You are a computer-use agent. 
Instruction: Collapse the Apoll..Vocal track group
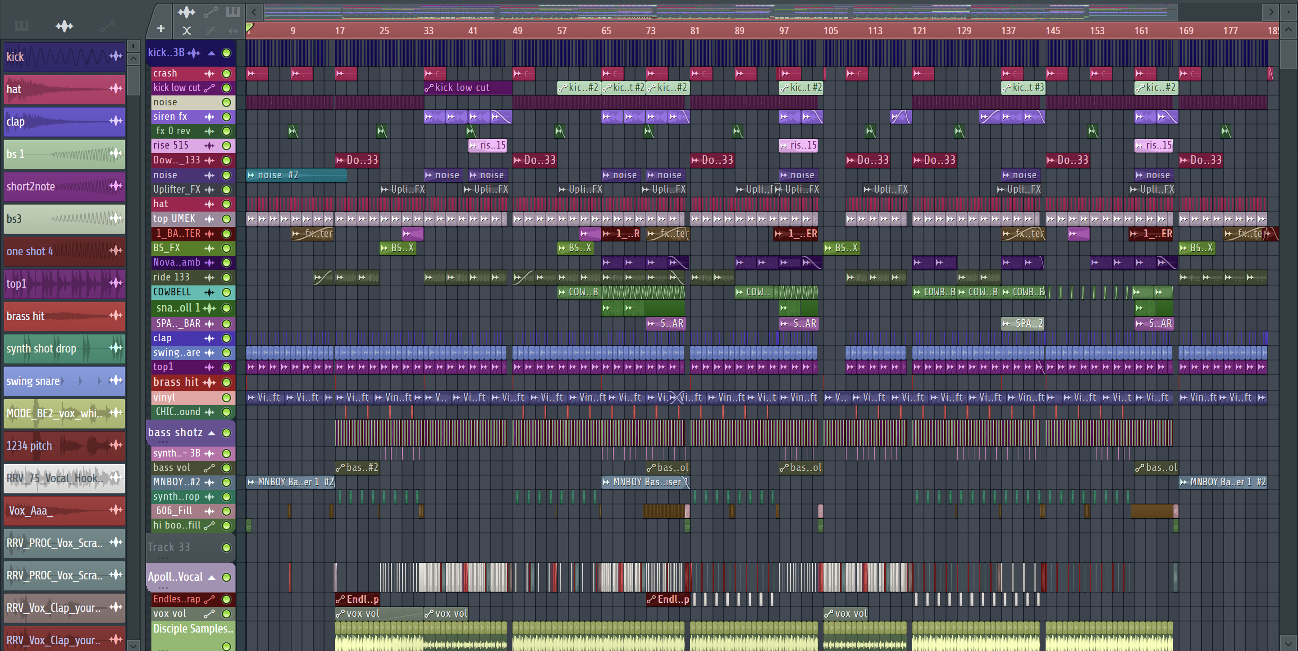point(212,578)
